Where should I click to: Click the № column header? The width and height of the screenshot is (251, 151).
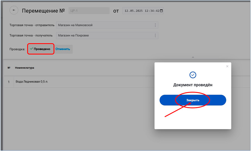[9, 68]
